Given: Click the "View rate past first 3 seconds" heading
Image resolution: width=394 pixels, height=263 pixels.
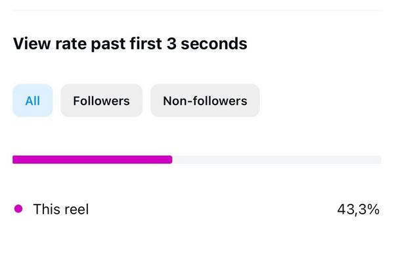Looking at the screenshot, I should click(x=130, y=44).
